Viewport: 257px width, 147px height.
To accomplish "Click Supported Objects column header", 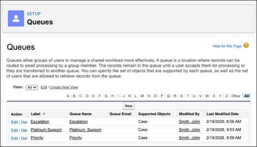I will (x=154, y=114).
